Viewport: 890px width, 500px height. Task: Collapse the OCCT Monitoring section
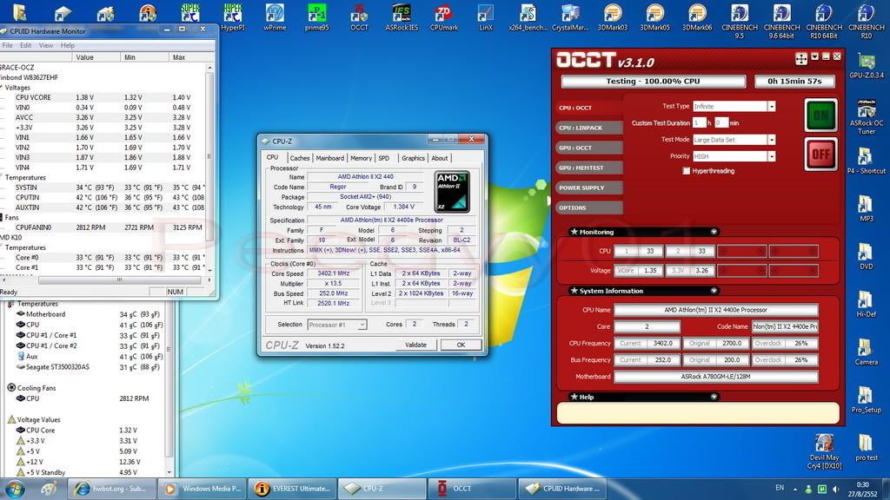click(714, 232)
